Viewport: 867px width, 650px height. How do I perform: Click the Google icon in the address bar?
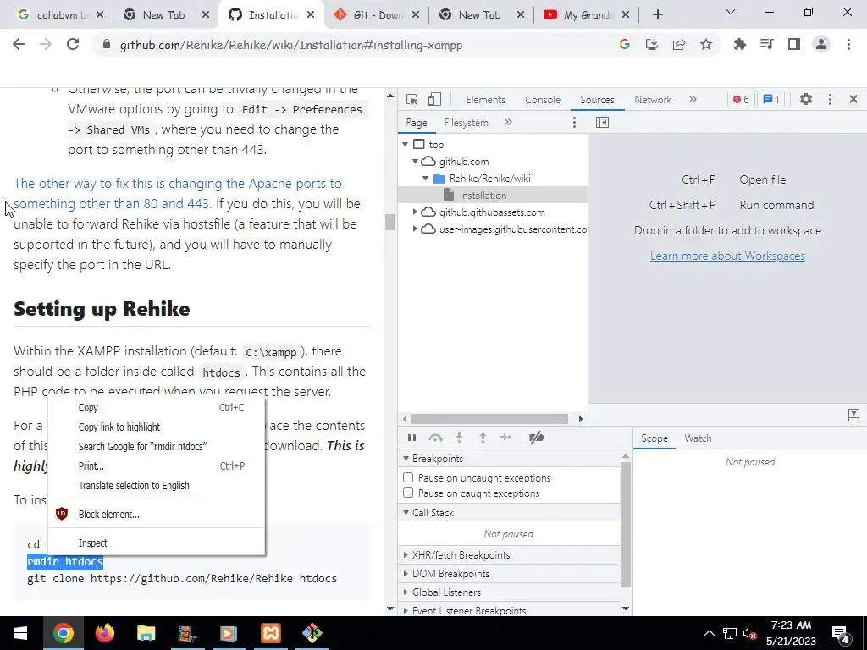pyautogui.click(x=625, y=45)
